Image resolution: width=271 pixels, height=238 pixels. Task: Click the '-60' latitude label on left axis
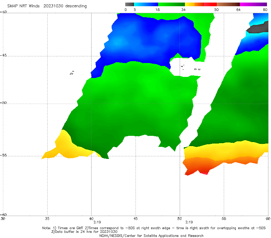pos(3,215)
